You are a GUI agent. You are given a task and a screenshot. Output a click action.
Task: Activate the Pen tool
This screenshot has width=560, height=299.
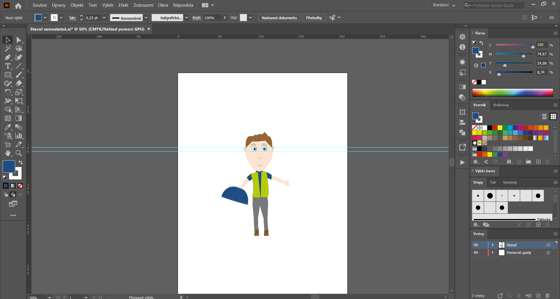coord(8,57)
